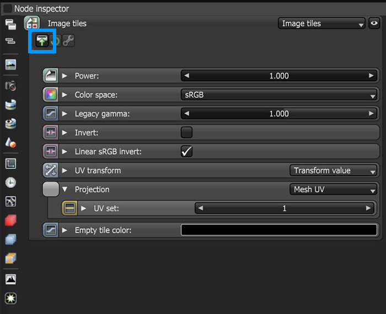Select the blue stacked cubes icon
Viewport: 386px width, 314px height.
pos(10,239)
